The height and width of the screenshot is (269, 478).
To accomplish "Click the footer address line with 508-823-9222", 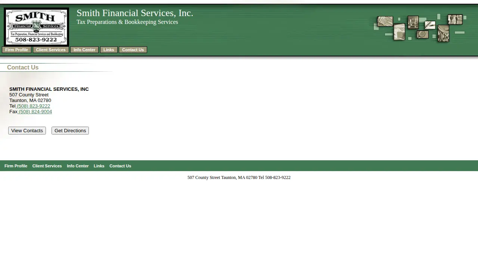I will (x=239, y=177).
